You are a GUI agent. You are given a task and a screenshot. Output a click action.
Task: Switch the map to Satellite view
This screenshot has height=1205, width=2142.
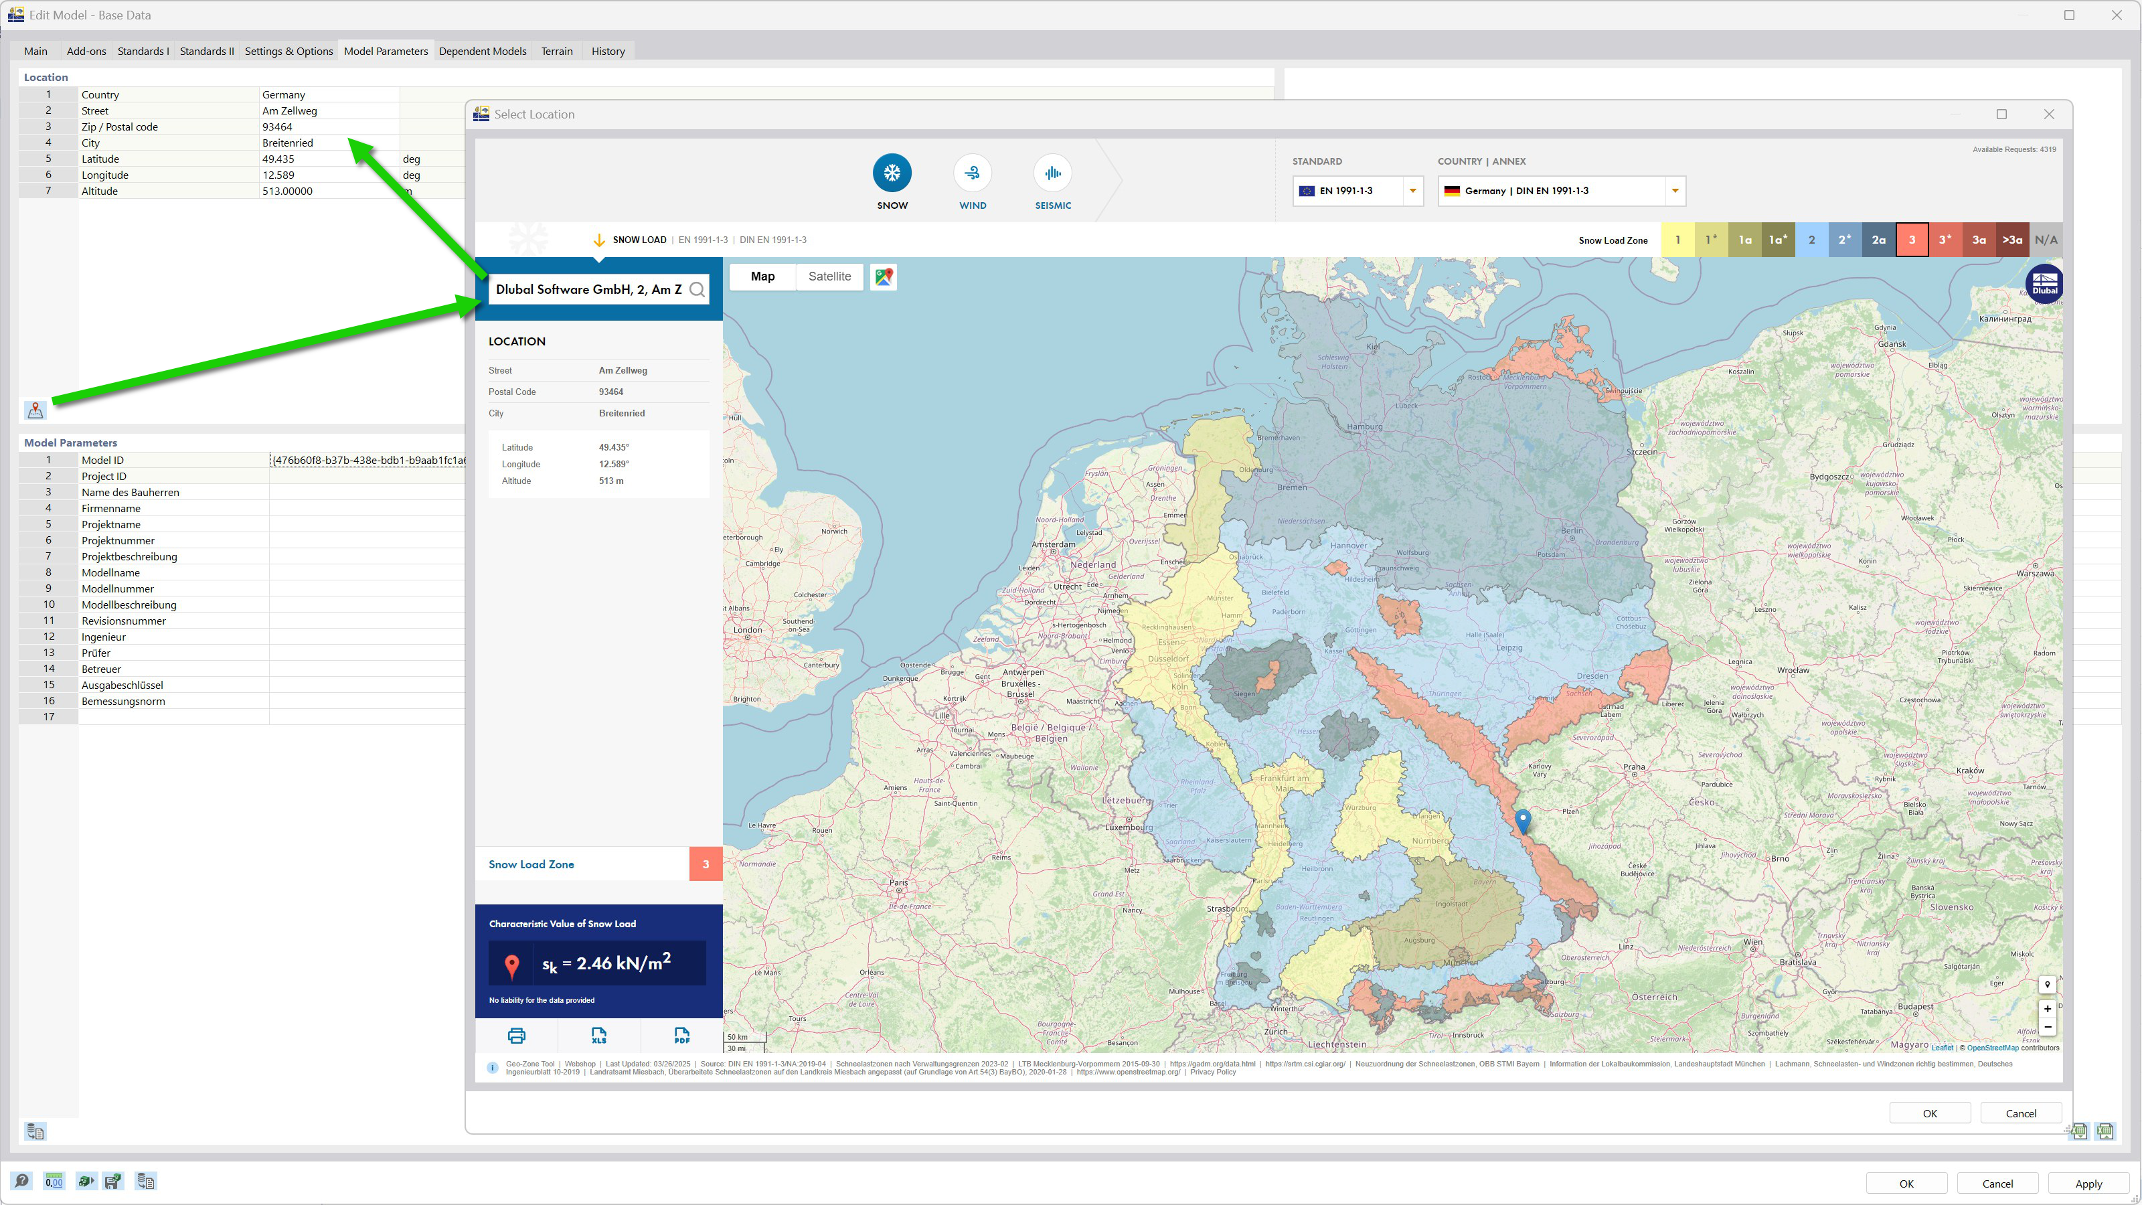click(829, 276)
